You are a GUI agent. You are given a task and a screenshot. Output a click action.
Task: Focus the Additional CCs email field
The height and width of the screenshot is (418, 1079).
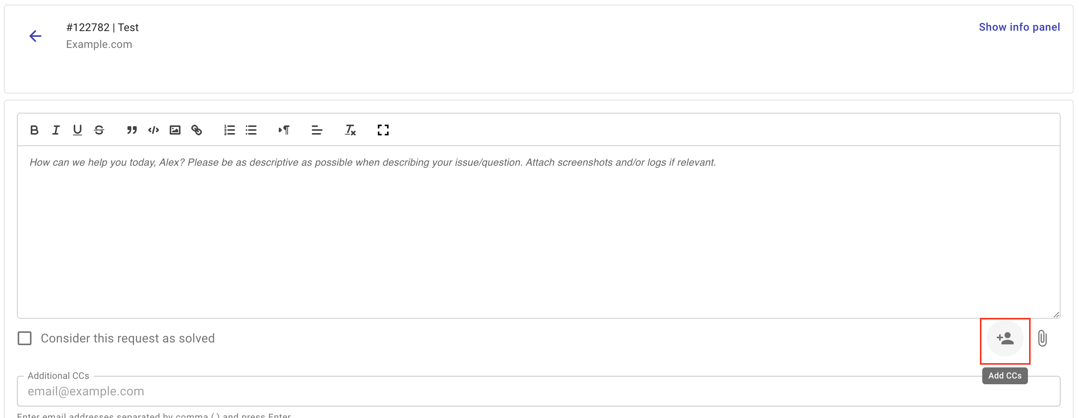538,391
